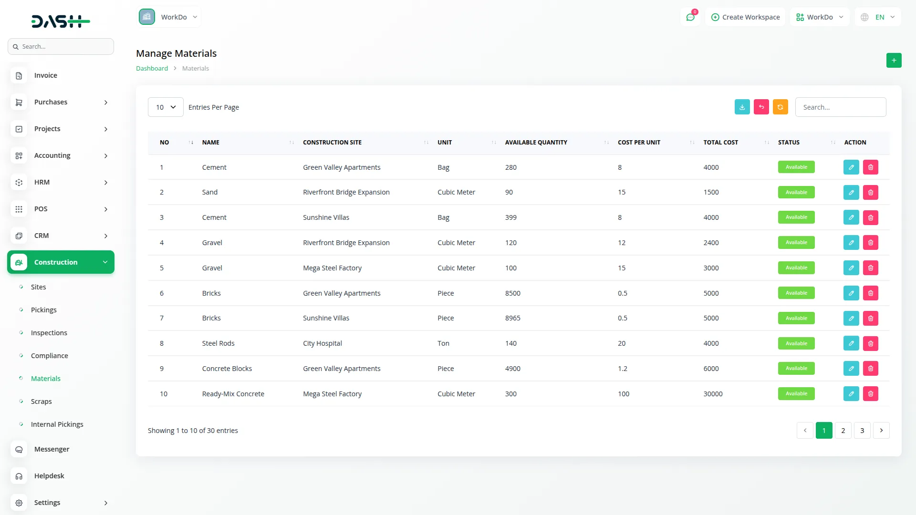Click the pink import arrow icon
The width and height of the screenshot is (916, 515).
point(761,107)
